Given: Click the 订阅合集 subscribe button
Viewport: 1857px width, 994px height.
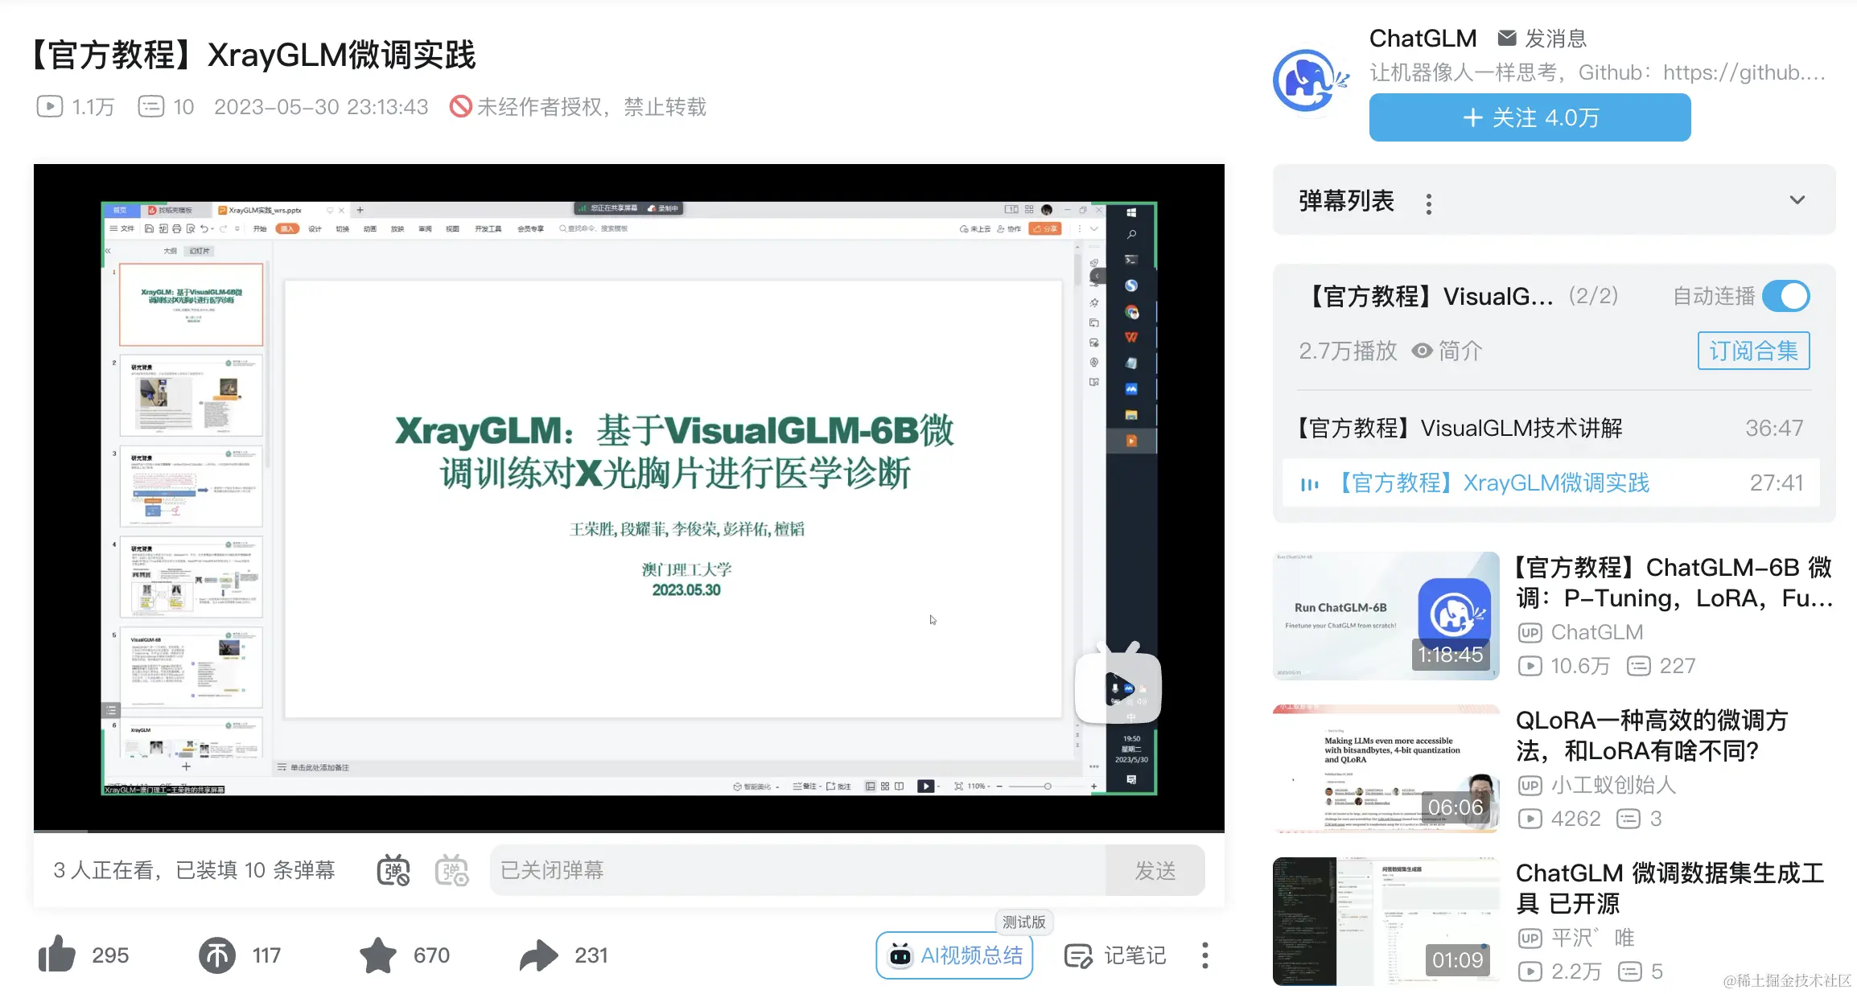Looking at the screenshot, I should tap(1753, 351).
